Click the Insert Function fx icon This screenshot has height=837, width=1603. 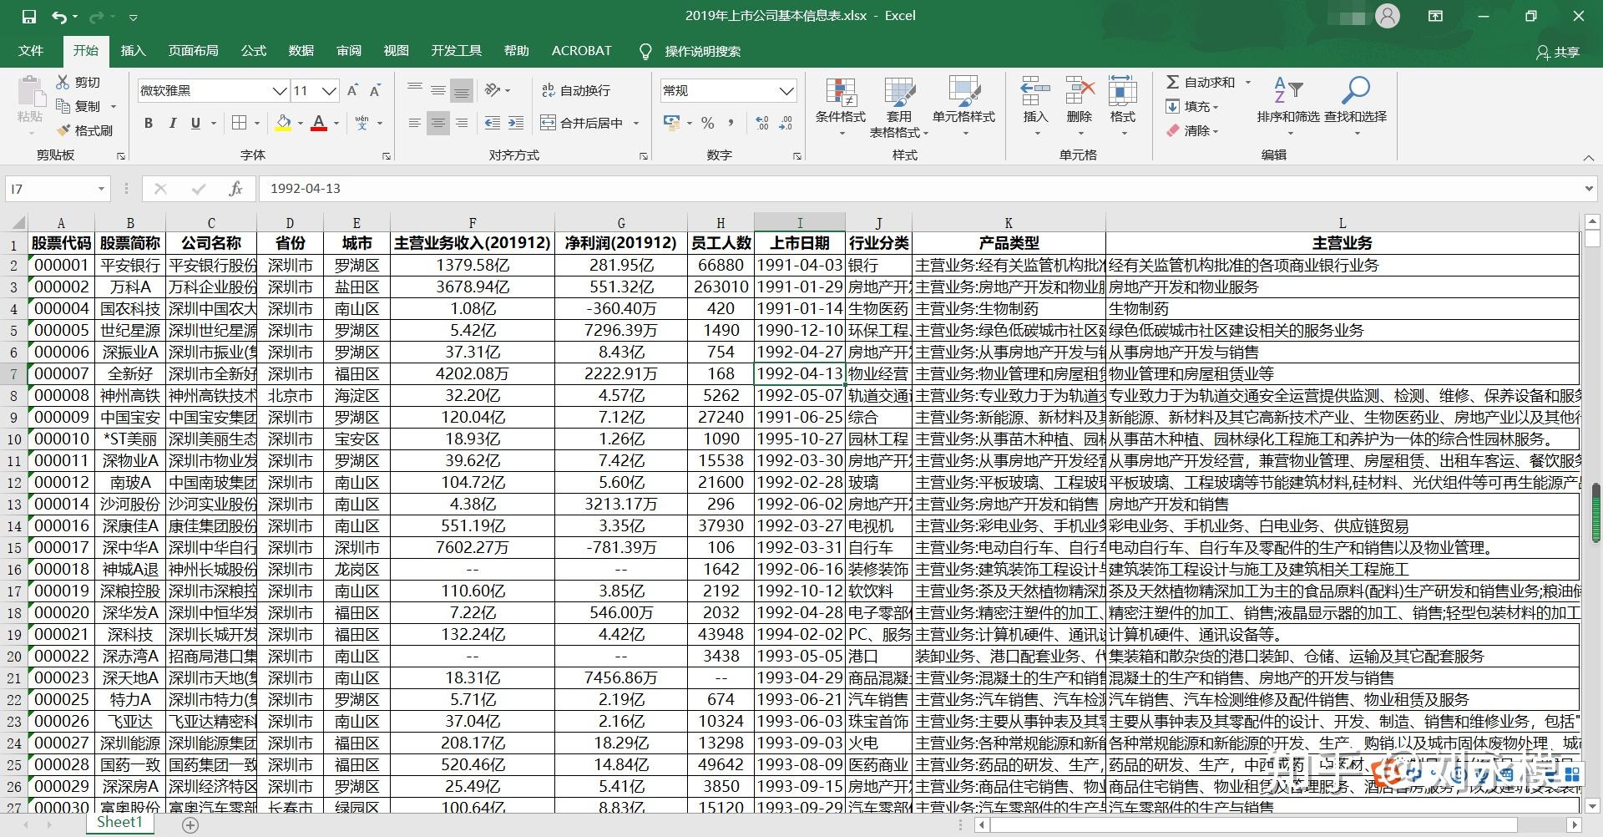point(235,189)
